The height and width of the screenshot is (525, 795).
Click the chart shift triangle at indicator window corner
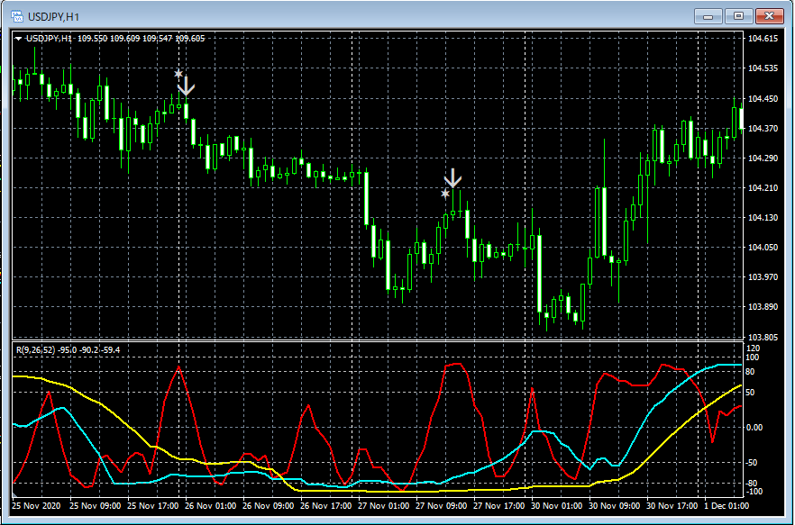[x=14, y=494]
